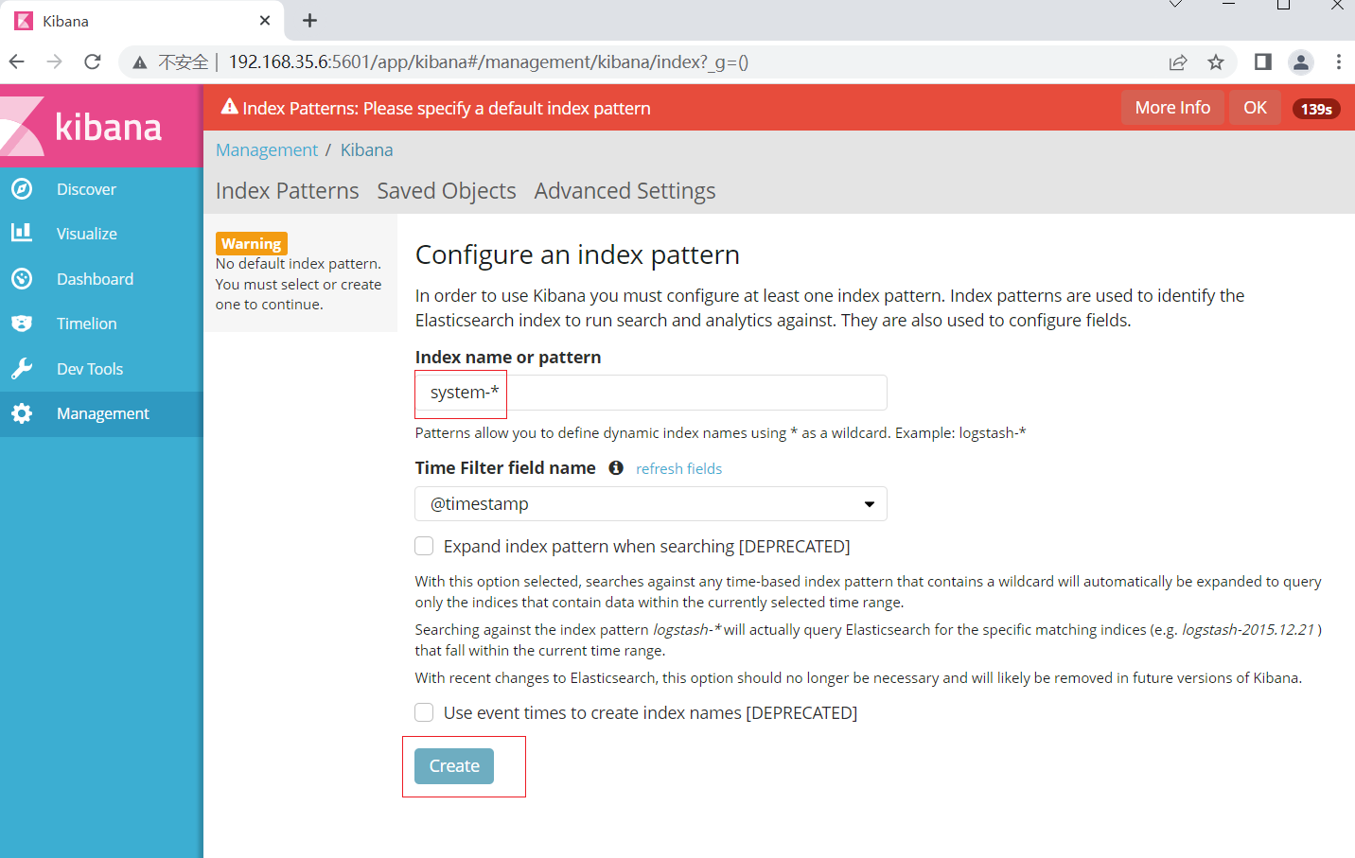Click the Index name or pattern label

(x=508, y=358)
